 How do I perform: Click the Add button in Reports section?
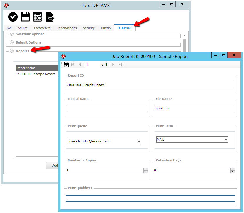[x=52, y=166]
